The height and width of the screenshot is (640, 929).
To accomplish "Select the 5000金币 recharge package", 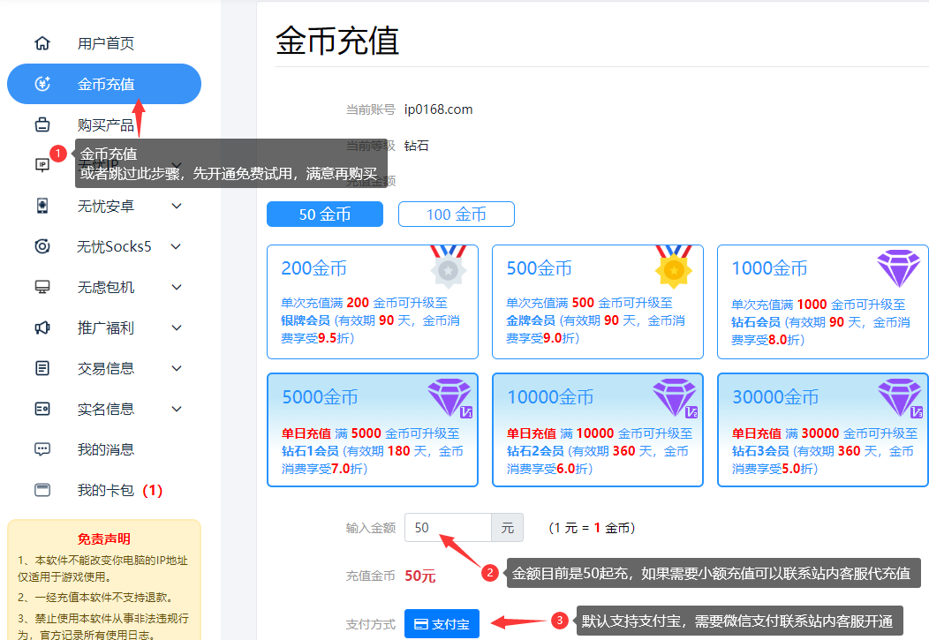I will coord(372,429).
